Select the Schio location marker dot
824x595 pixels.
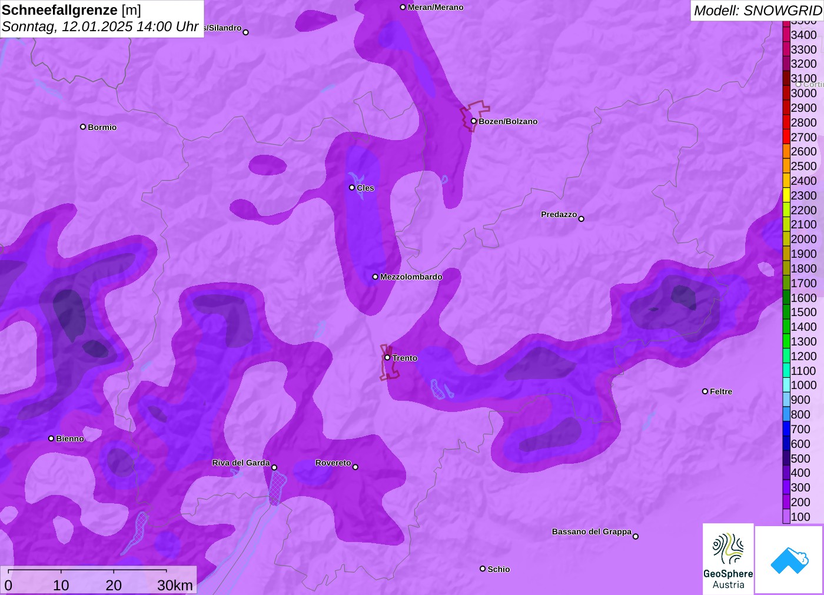483,569
